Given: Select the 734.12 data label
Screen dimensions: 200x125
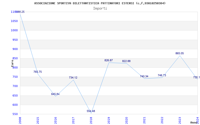Looking at the screenshot, I should coord(73,77).
